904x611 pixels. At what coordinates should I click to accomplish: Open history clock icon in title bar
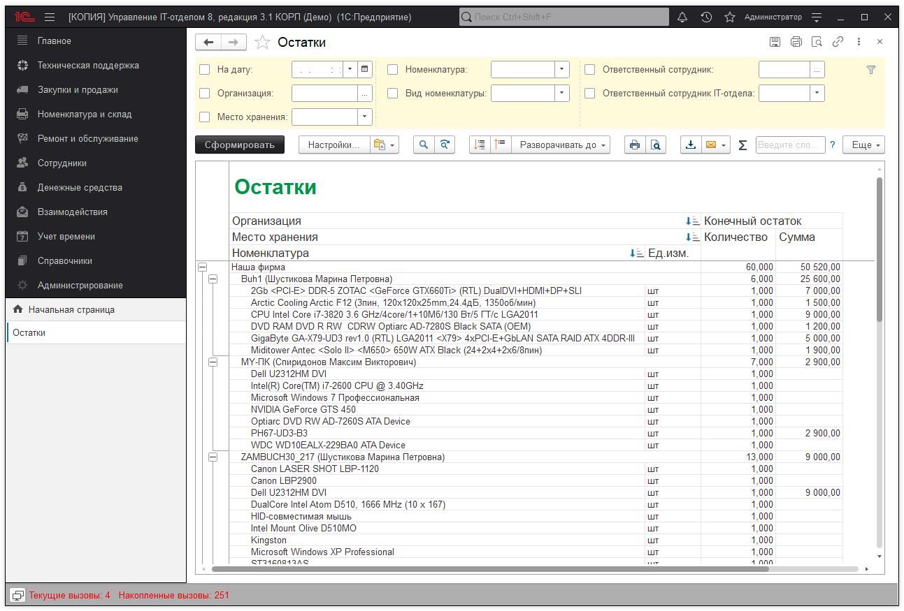point(706,17)
